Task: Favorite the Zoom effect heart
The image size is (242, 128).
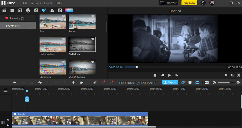Action: 93,16
